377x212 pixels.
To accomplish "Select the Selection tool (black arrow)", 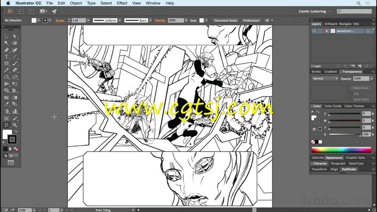I will (x=7, y=36).
